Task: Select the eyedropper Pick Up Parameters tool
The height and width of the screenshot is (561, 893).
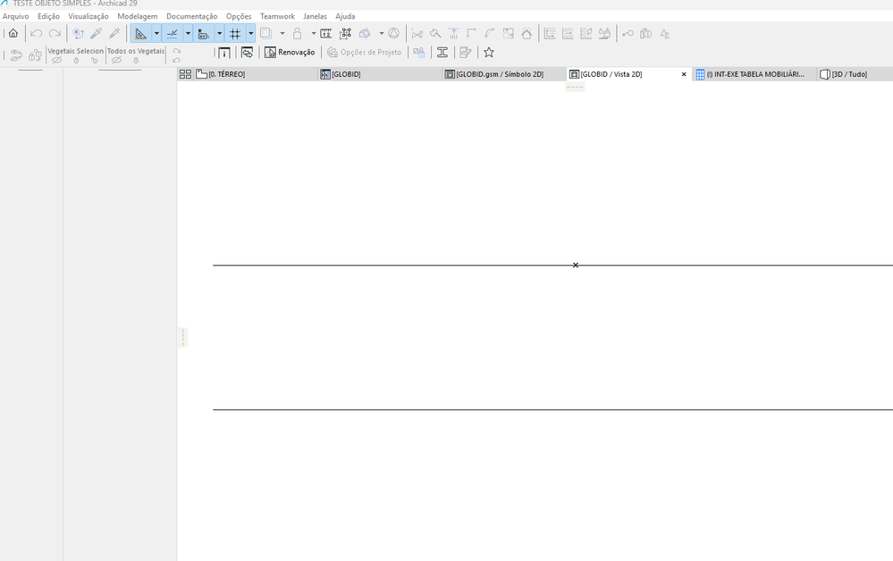Action: pyautogui.click(x=97, y=34)
